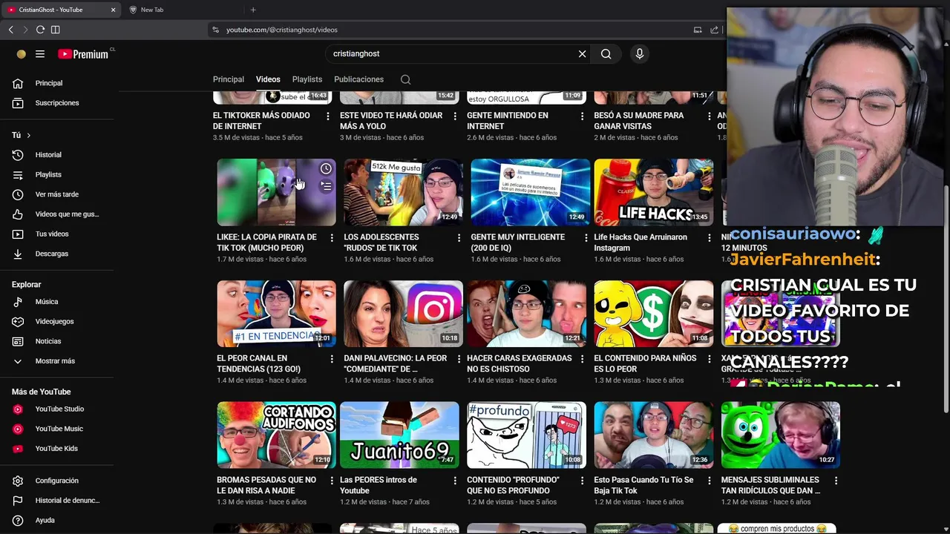Open a new browser tab with plus

253,10
